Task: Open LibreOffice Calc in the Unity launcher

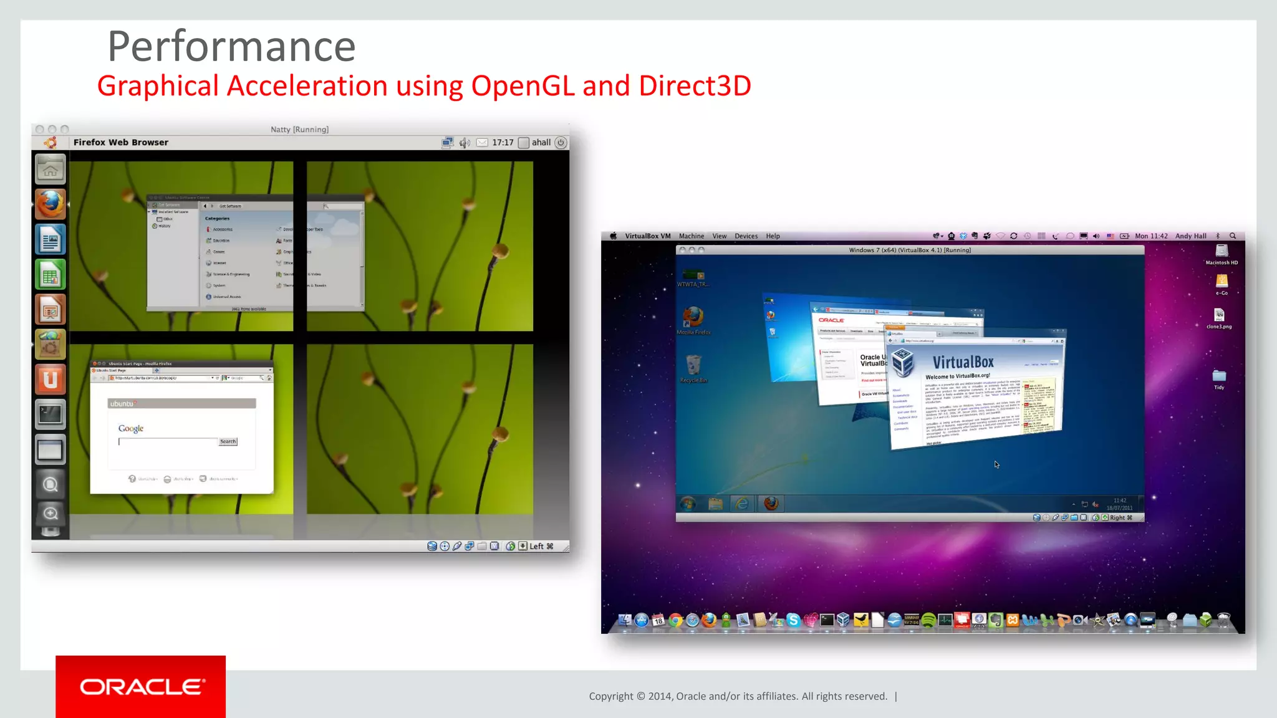Action: (50, 275)
